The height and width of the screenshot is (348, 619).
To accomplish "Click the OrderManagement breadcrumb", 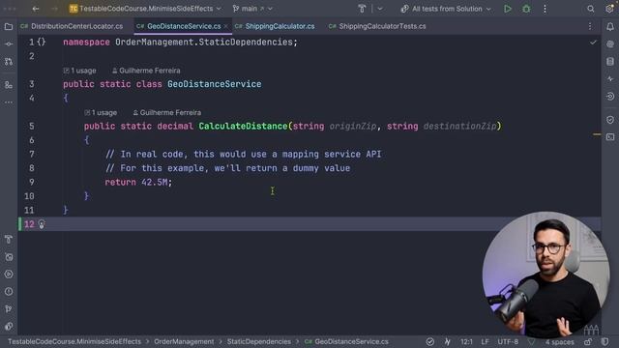I will 184,341.
